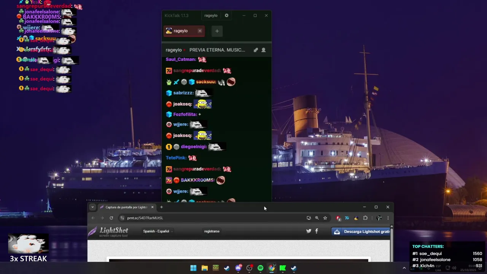
Task: Click stream title PREVIA ETERNA. MUSIC...
Action: pos(217,50)
